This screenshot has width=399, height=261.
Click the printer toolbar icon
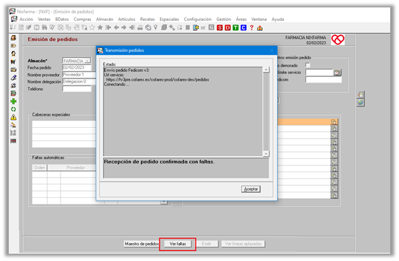pos(140,28)
